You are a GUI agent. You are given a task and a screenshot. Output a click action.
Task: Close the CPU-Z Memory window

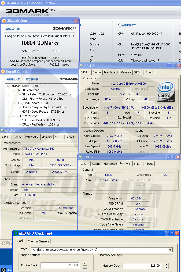point(178,157)
